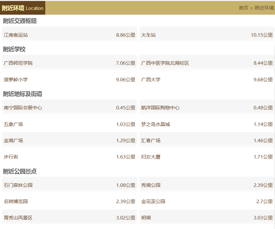This screenshot has width=275, height=229.
Task: Click the 名树博览园 2.39公里 distance
Action: pyautogui.click(x=126, y=202)
